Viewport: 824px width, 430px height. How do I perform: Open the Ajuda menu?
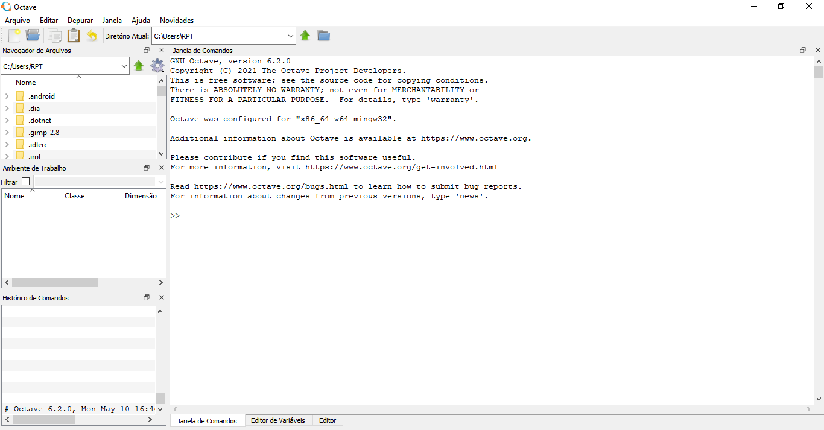(141, 21)
